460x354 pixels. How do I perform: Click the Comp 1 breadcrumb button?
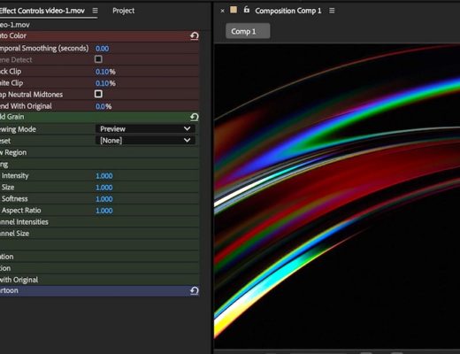point(248,31)
